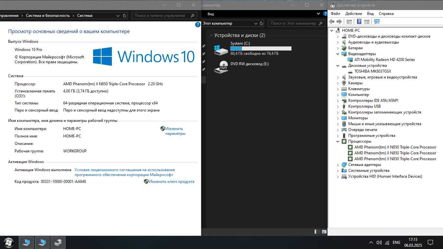Select the TOSHIBA MK8037GSX disk device

(373, 71)
